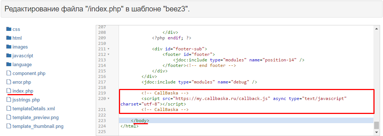Click line number 225 in gutter
383x136 pixels.
coord(102,132)
